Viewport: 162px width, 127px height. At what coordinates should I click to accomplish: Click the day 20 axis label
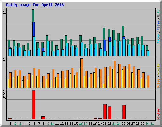(100, 124)
